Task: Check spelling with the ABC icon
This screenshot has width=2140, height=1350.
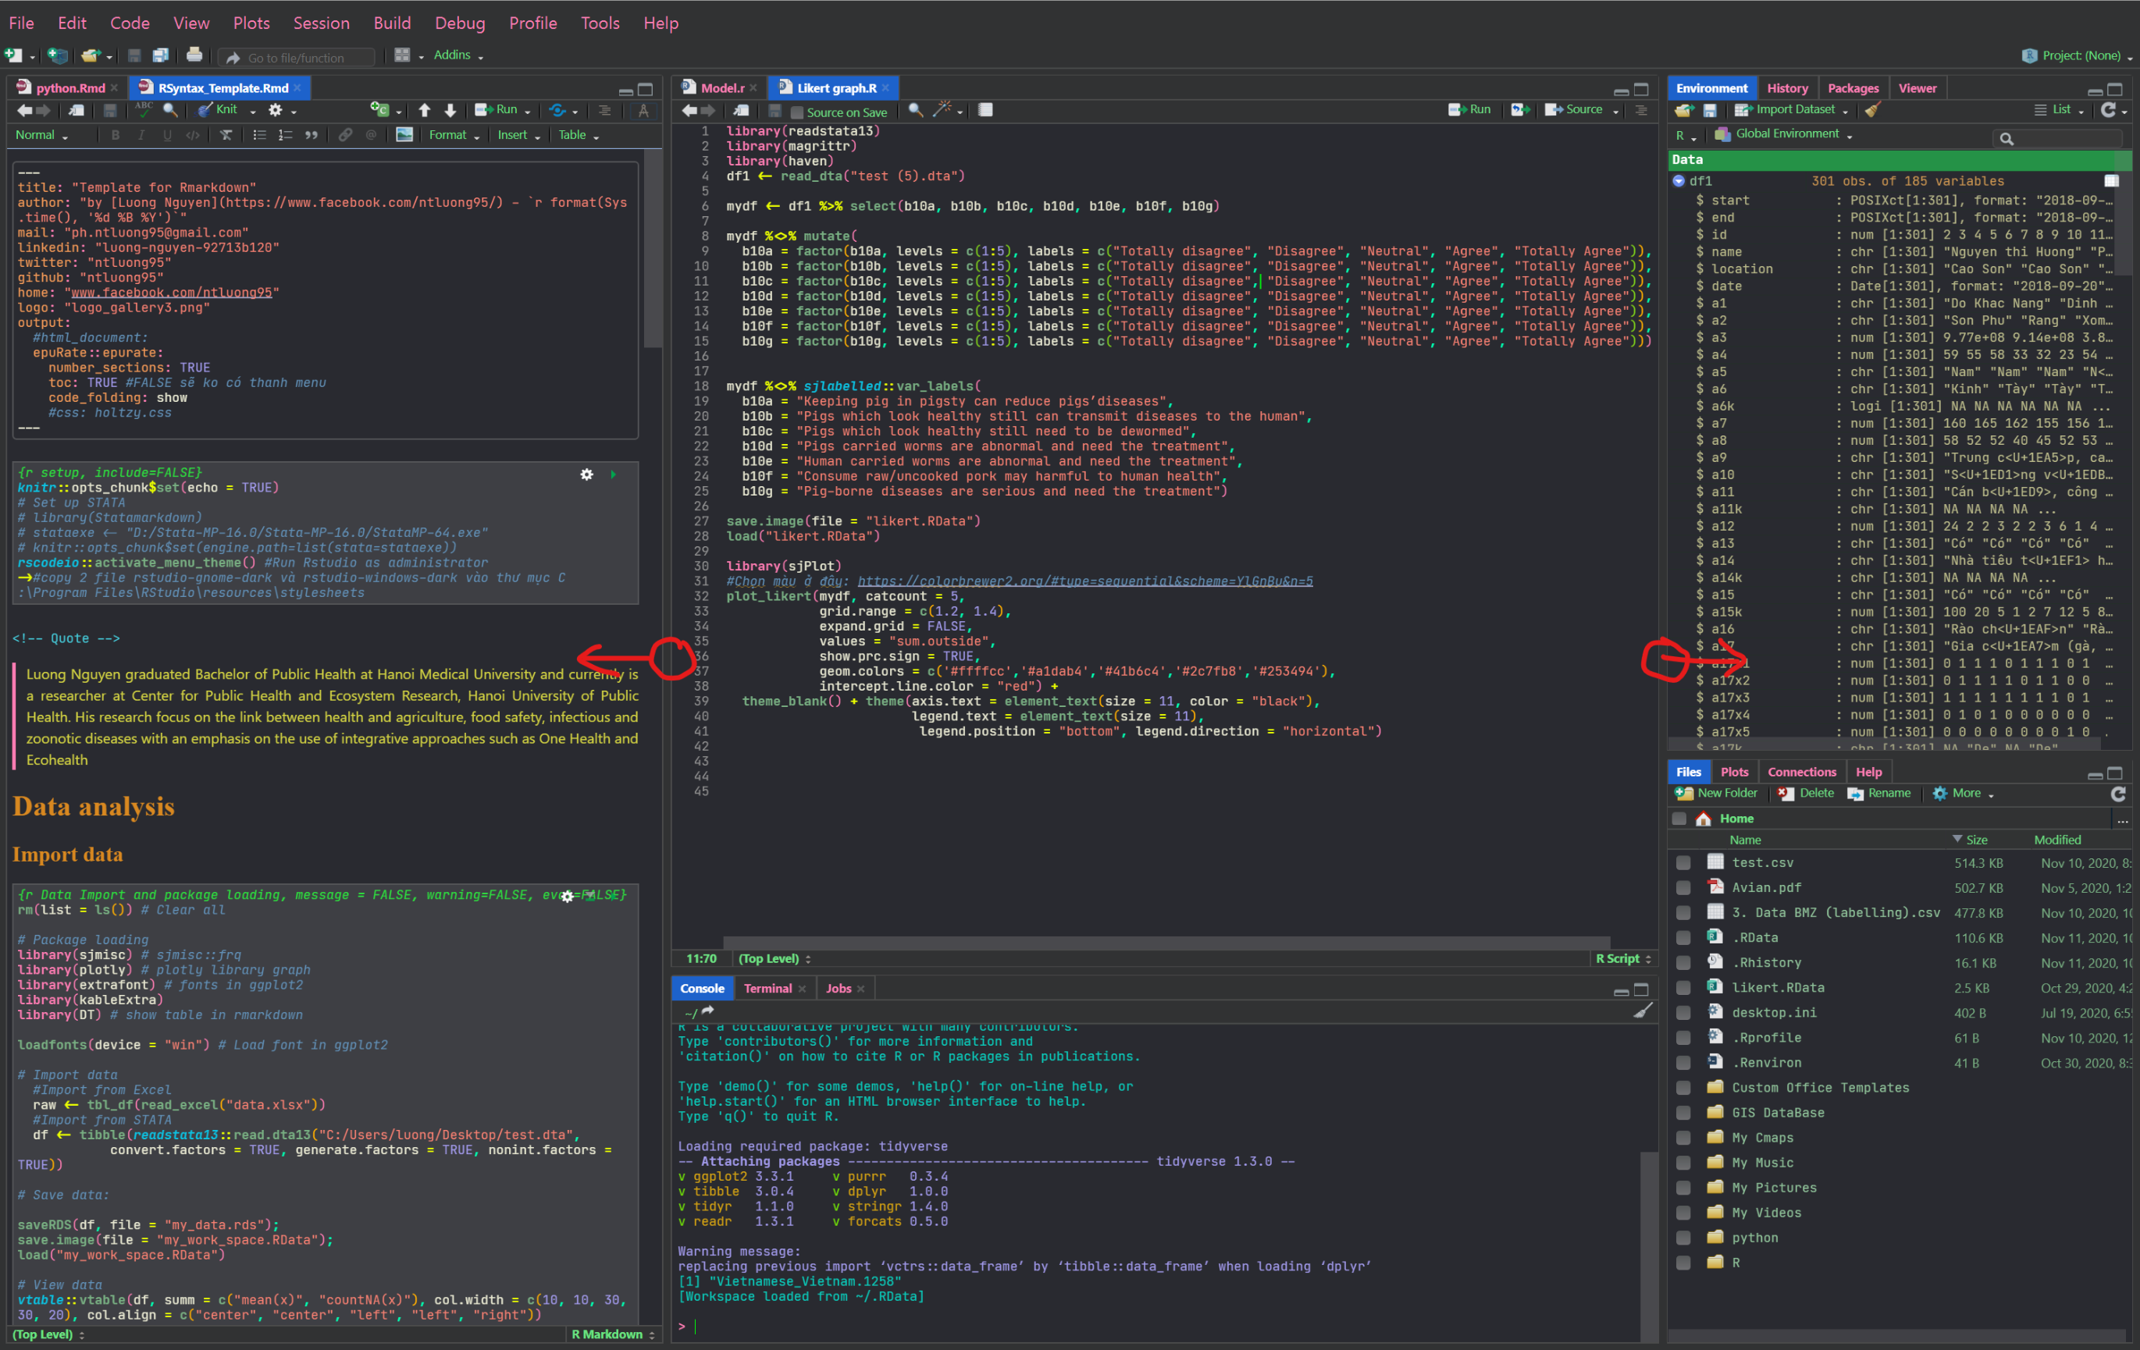Action: [143, 109]
